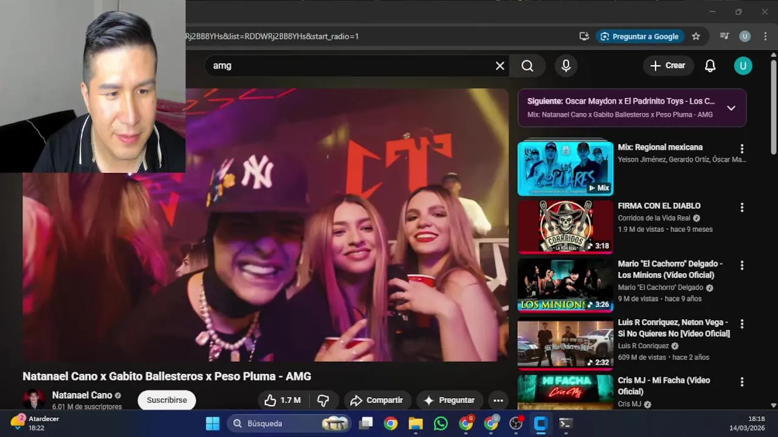Screen dimensions: 778x437
Task: Open Chrome with G profile badge in taskbar
Action: coord(466,424)
